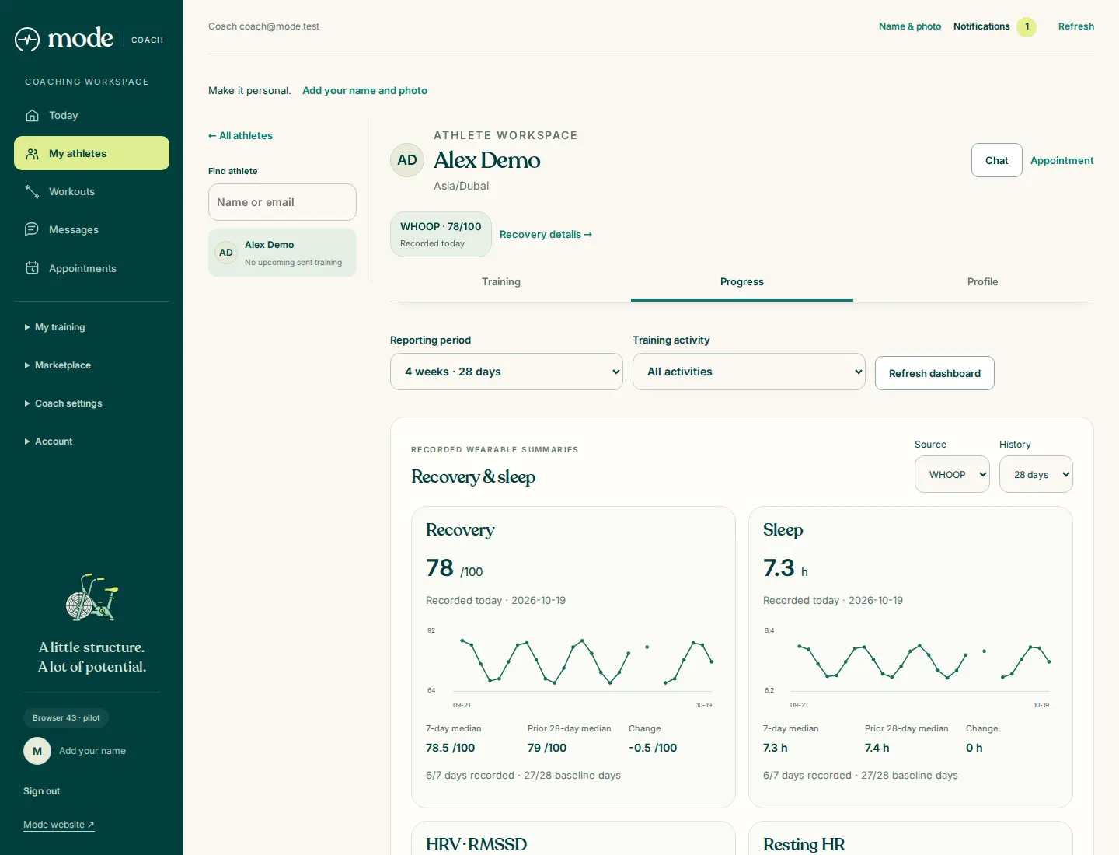Click the notifications count badge

[1027, 26]
